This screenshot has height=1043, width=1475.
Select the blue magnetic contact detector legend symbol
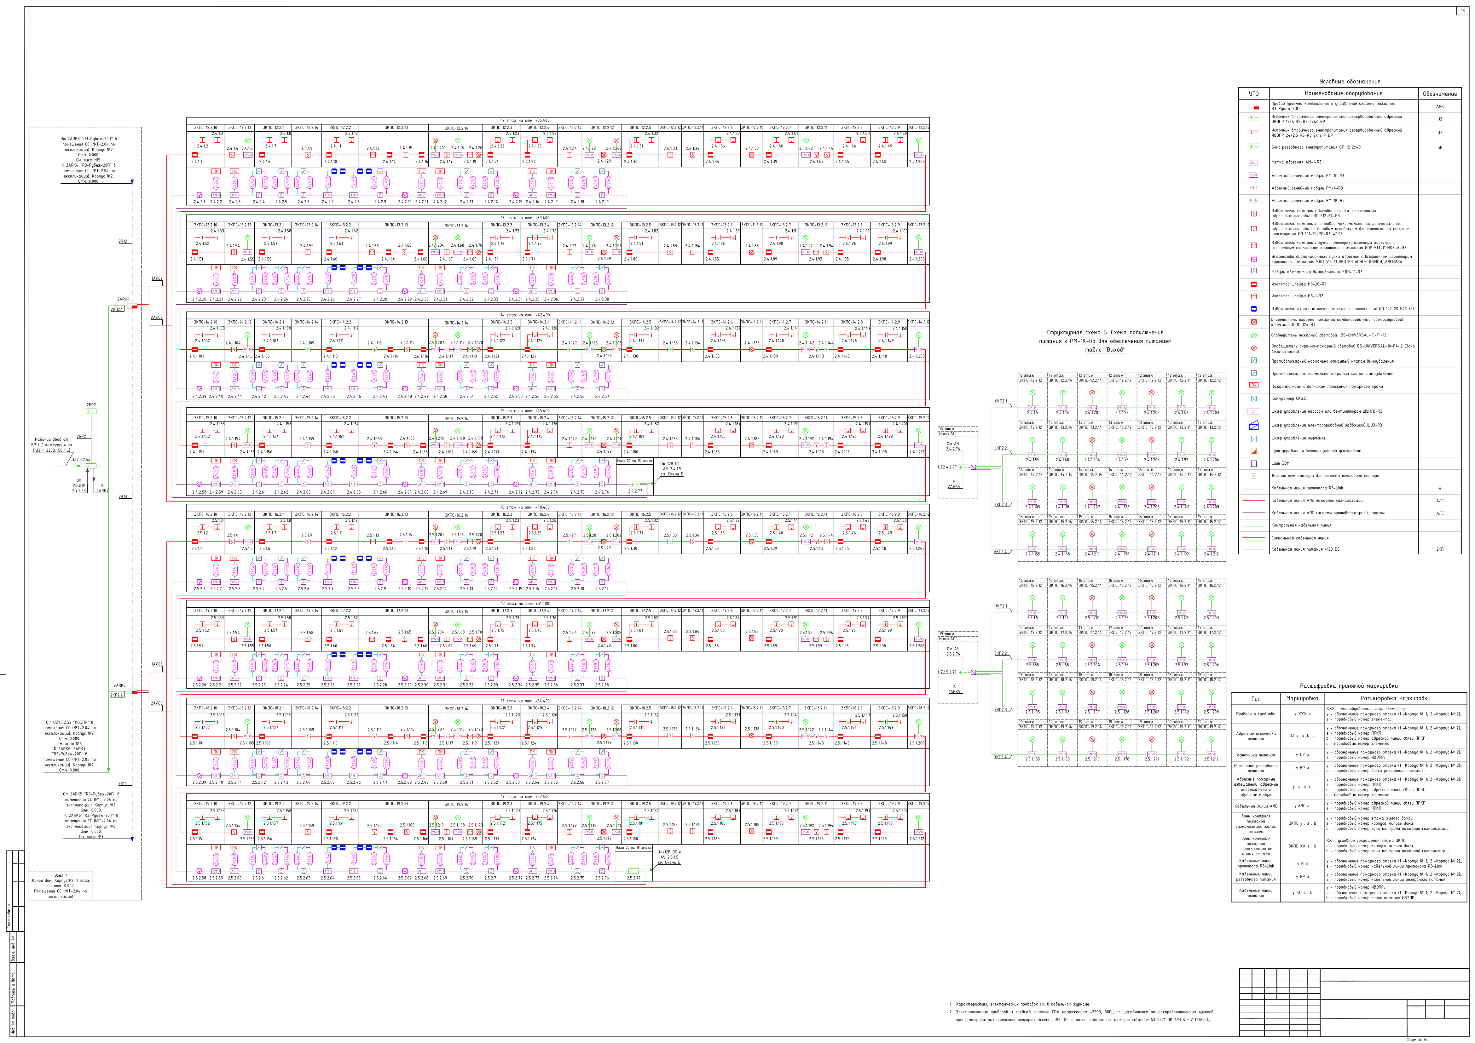tap(1253, 309)
